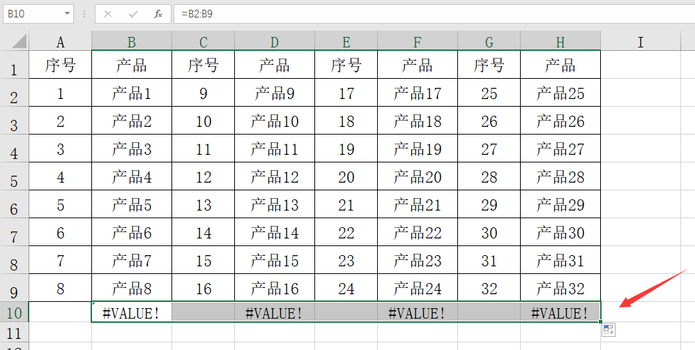Select row 1 header
The height and width of the screenshot is (350, 695).
pyautogui.click(x=14, y=66)
